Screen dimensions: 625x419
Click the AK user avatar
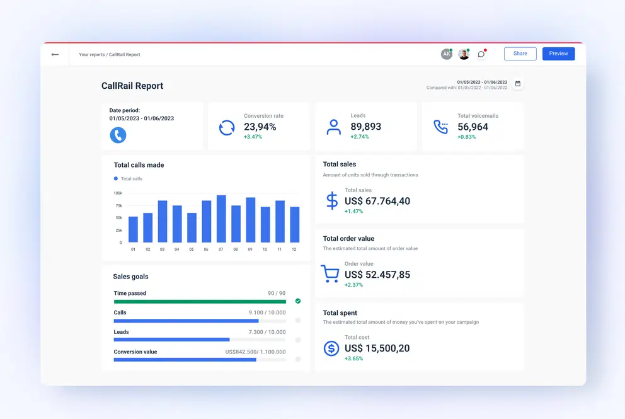tap(446, 54)
